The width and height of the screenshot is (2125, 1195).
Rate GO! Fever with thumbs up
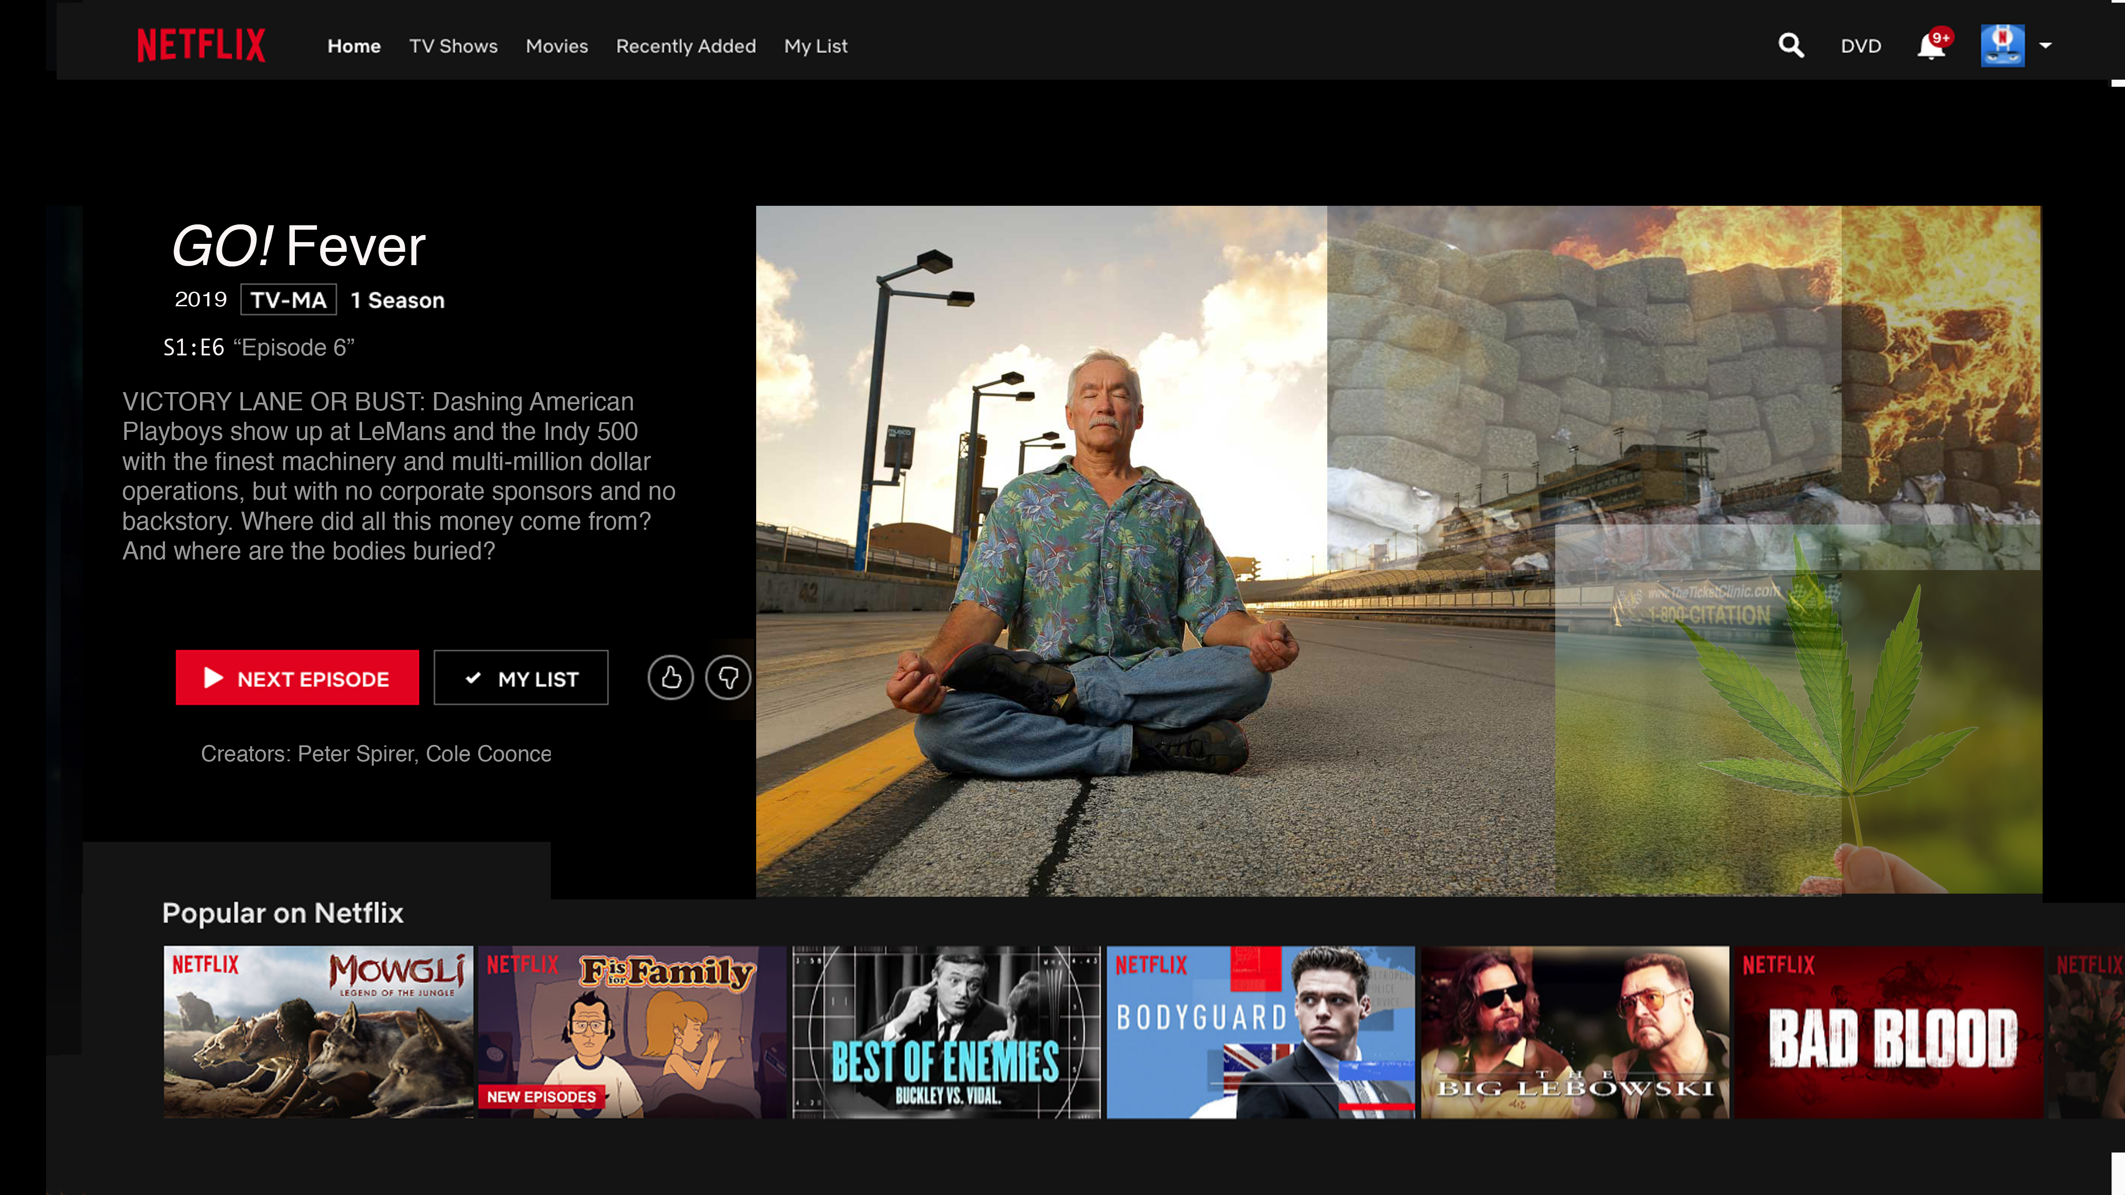pos(670,678)
